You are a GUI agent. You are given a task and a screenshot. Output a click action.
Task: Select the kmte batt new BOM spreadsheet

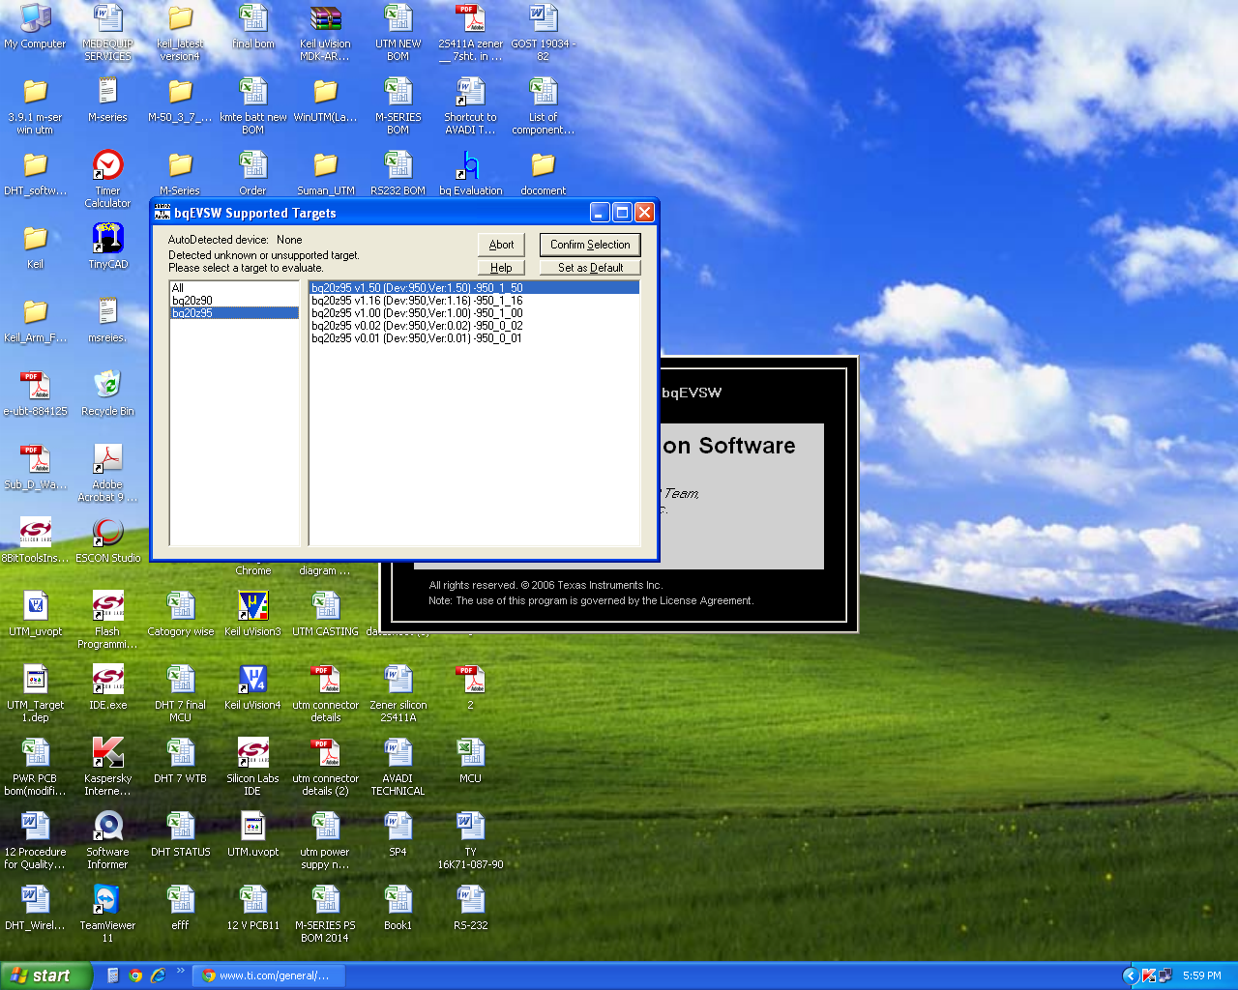(x=252, y=105)
